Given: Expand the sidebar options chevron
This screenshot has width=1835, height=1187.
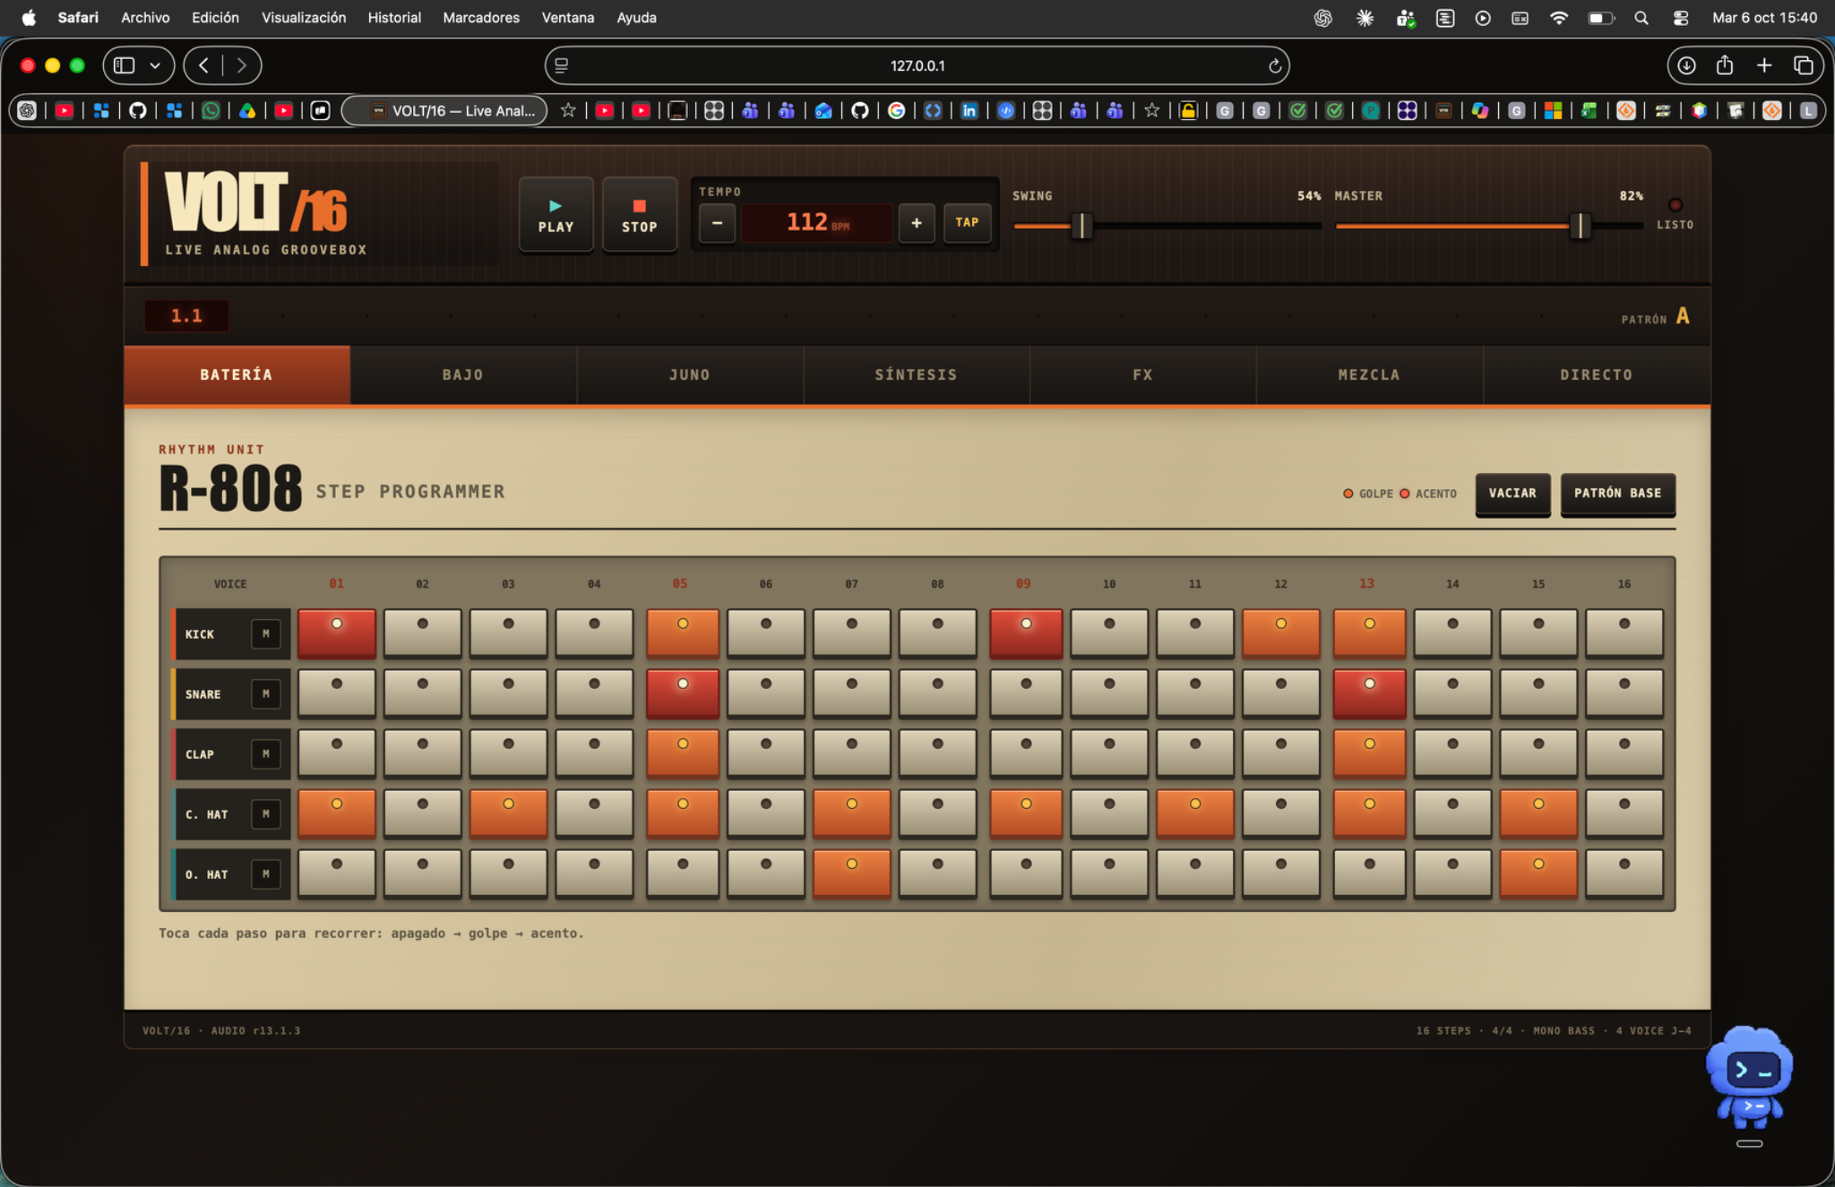Looking at the screenshot, I should point(155,65).
